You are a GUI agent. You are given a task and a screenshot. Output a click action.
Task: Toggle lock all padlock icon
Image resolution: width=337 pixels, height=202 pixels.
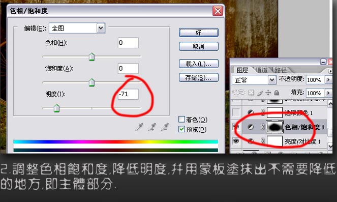pos(277,93)
